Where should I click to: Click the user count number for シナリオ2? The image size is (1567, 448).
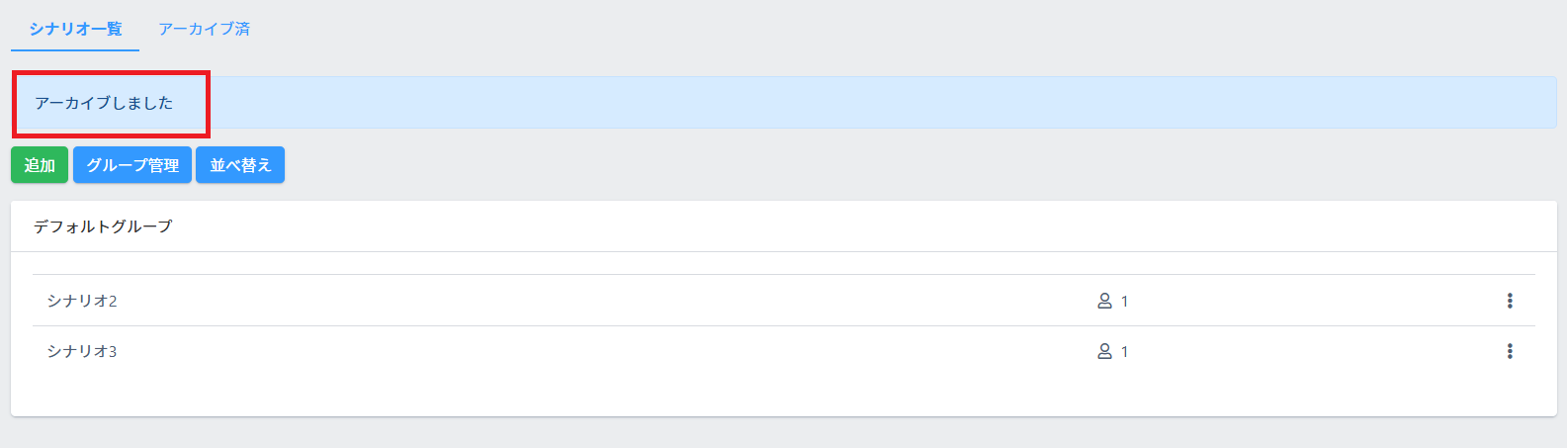pos(1124,302)
